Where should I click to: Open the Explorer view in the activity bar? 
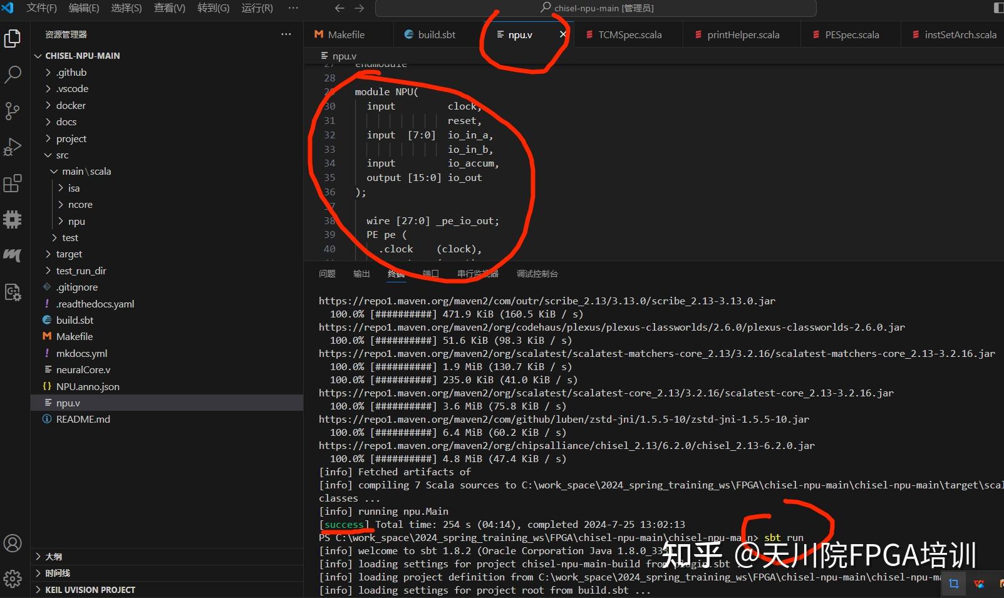[13, 38]
